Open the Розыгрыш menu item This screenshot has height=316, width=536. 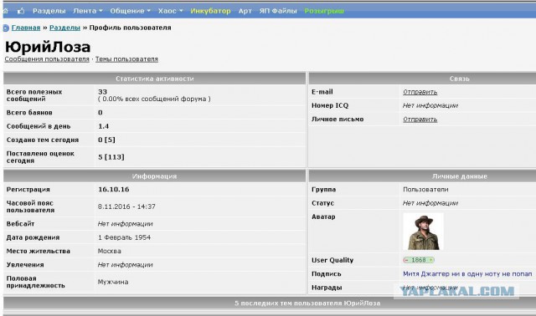coord(324,11)
